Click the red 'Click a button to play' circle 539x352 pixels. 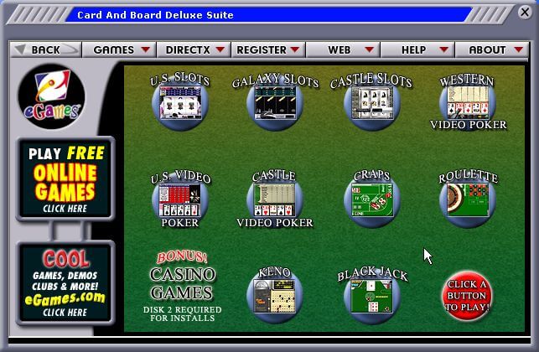(467, 296)
